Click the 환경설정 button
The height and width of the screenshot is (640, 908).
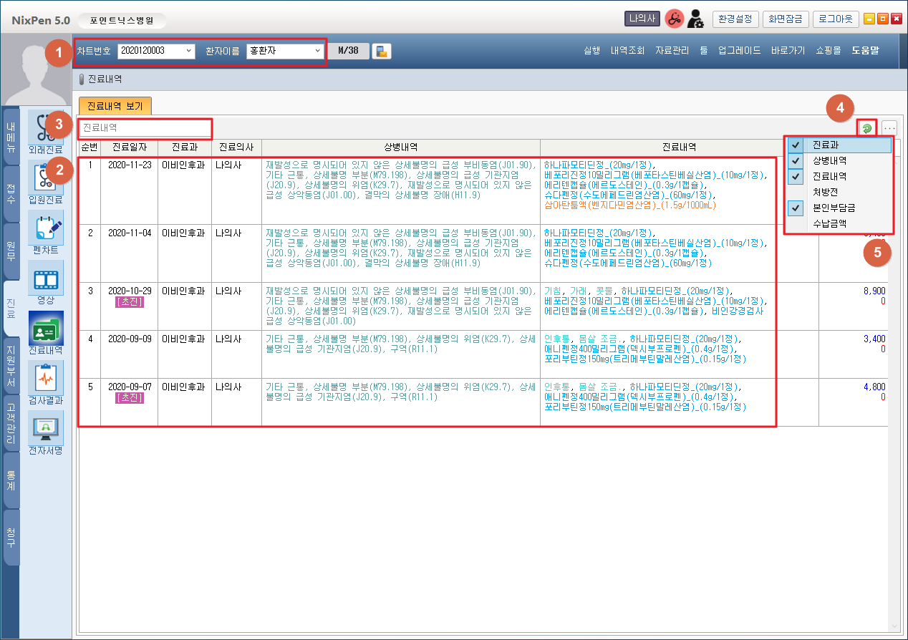pos(735,19)
